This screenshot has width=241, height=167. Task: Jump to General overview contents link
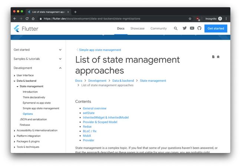[95, 108]
